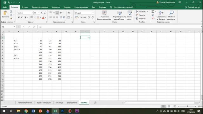Image resolution: width=203 pixels, height=114 pixels.
Task: Click Вставить cells button in Ячейки group
Action: click(141, 12)
